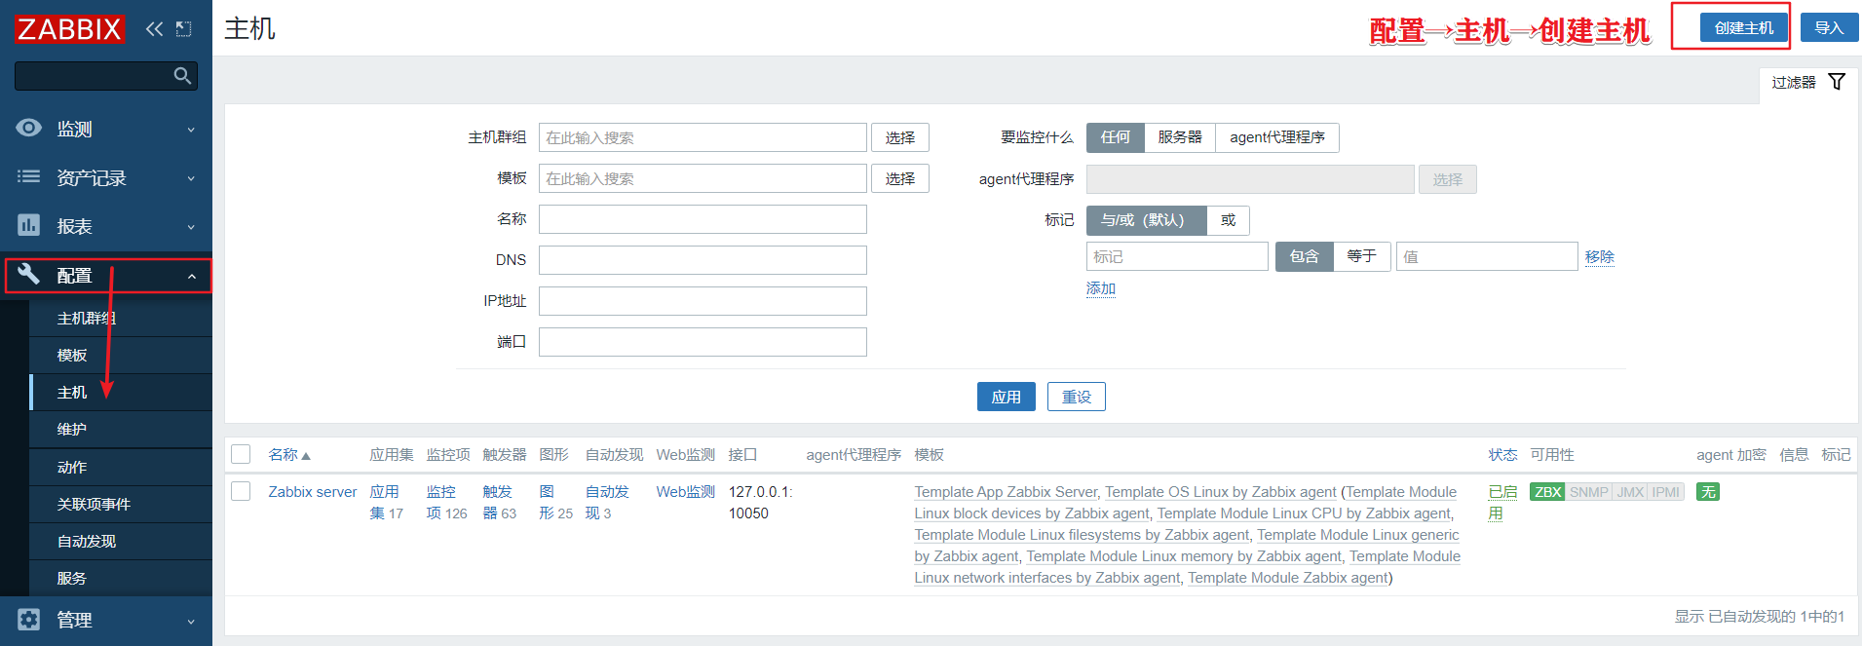Click the ZABBIX logo
1862x646 pixels.
coord(69,29)
